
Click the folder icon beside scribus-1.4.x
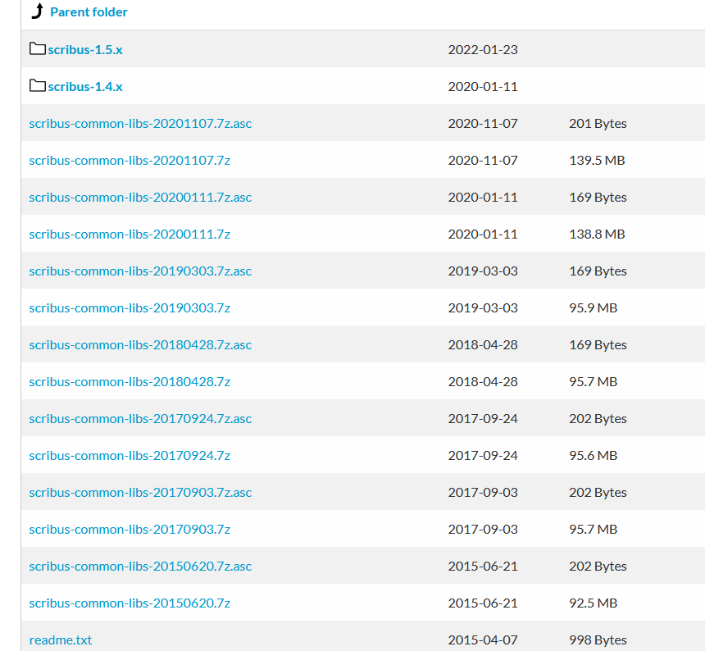click(x=38, y=86)
